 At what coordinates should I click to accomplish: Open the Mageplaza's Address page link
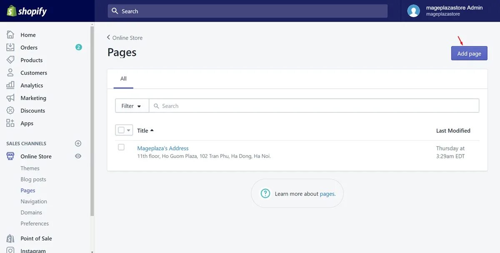(x=163, y=148)
